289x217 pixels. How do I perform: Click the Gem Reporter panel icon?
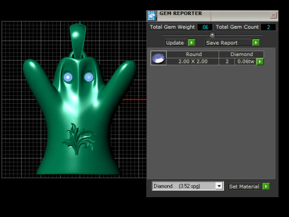click(x=152, y=16)
